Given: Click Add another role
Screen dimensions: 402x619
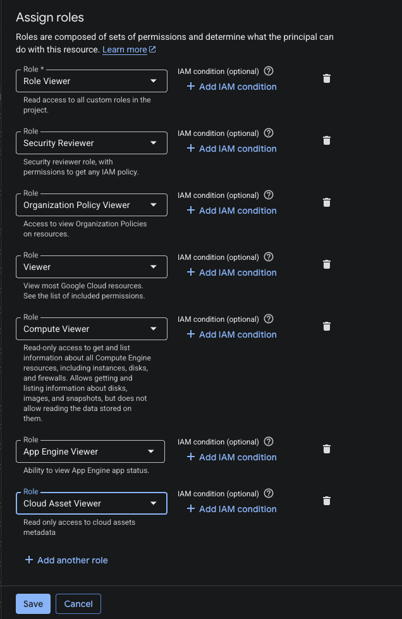Looking at the screenshot, I should 66,560.
